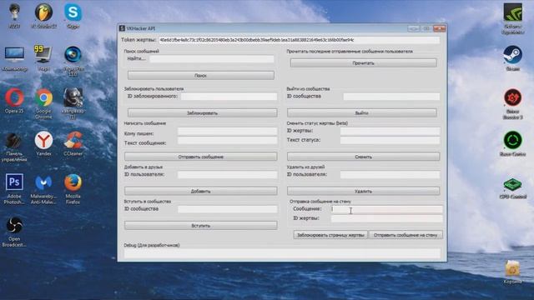Click the Добавить friend button
Screen dimensions: 534x300
point(200,191)
